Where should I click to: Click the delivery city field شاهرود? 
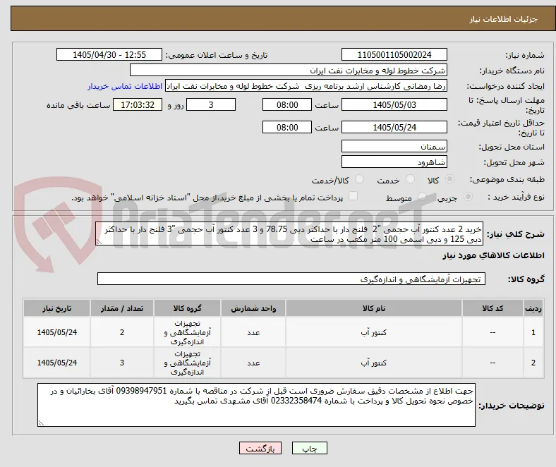click(x=394, y=162)
